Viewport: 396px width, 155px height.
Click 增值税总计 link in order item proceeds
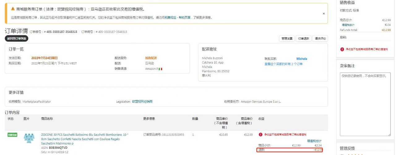[314, 141]
